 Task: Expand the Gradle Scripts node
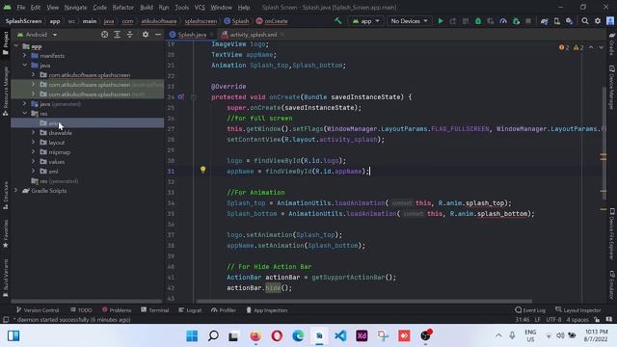(16, 191)
